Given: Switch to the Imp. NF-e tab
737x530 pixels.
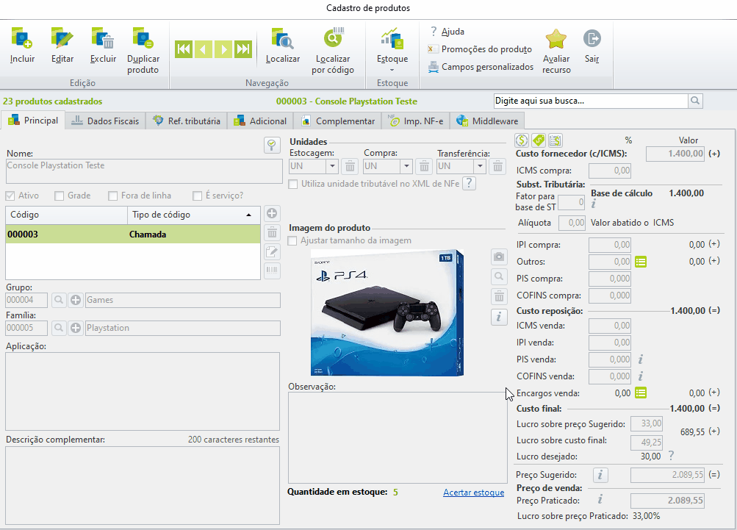Looking at the screenshot, I should pos(415,121).
